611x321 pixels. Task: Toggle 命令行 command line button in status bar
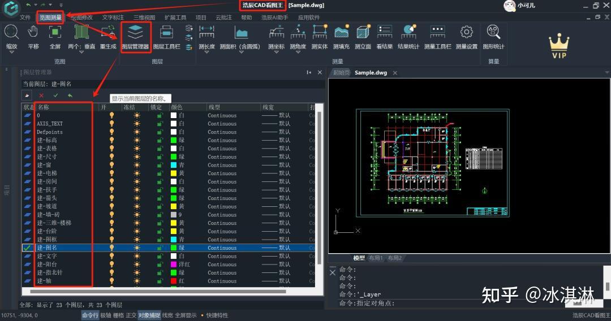(90, 315)
